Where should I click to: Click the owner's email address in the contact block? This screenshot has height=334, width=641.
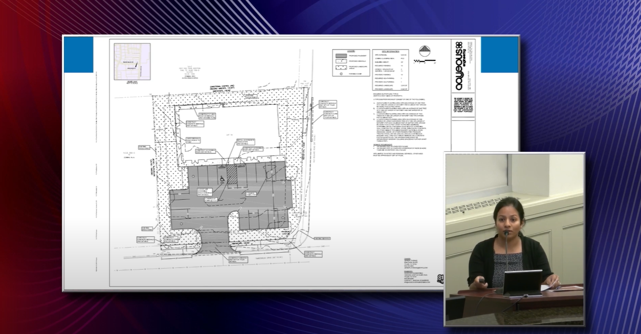click(415, 268)
